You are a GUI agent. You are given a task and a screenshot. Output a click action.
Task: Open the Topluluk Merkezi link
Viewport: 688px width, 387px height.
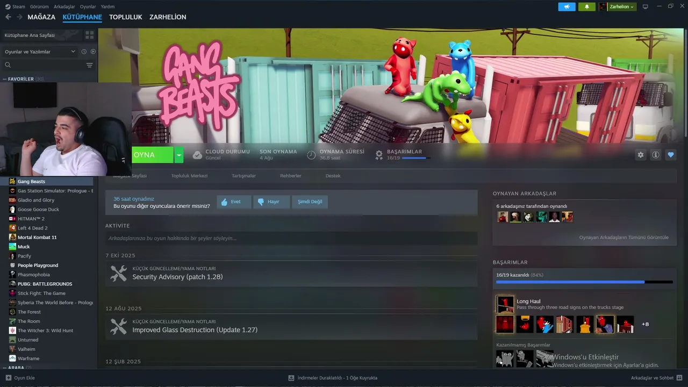(x=189, y=176)
